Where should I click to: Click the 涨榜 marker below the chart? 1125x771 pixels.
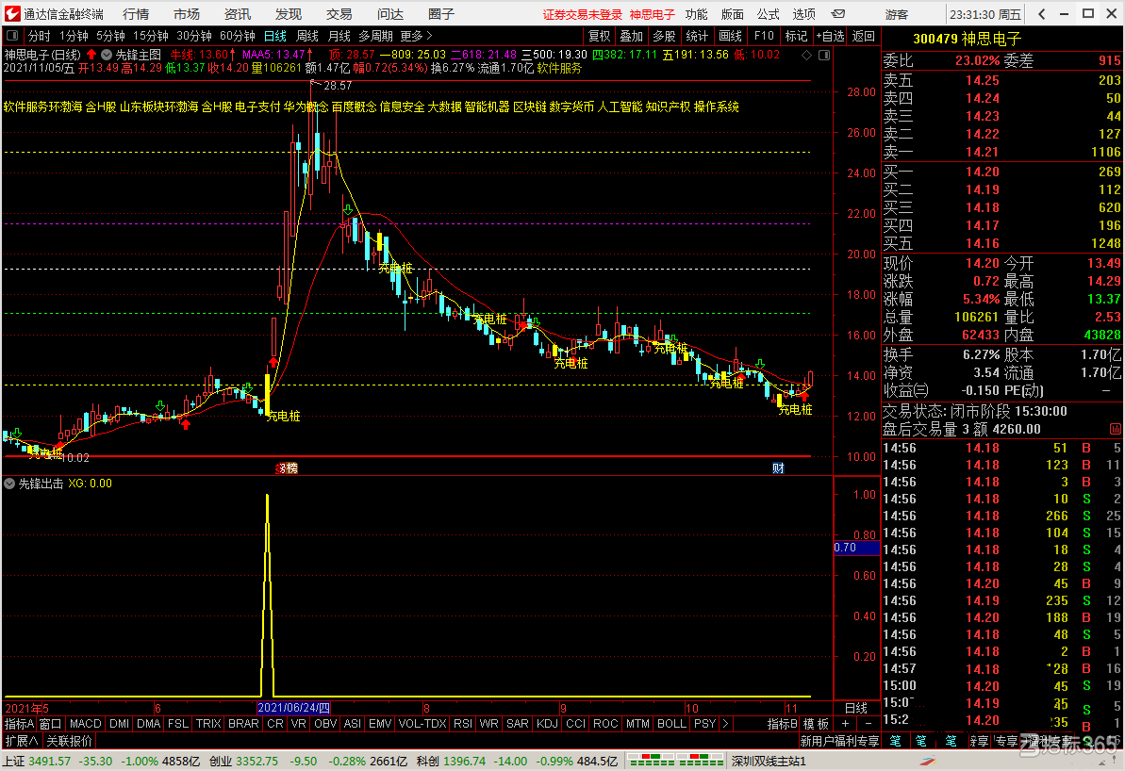tap(287, 468)
